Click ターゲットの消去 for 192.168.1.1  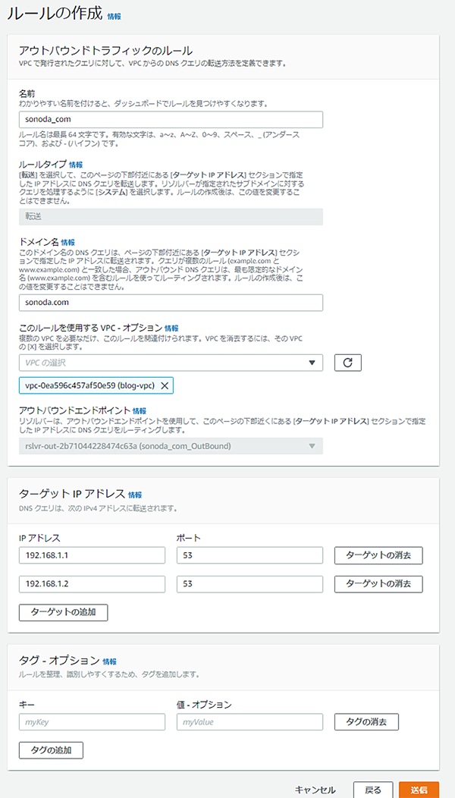click(378, 556)
